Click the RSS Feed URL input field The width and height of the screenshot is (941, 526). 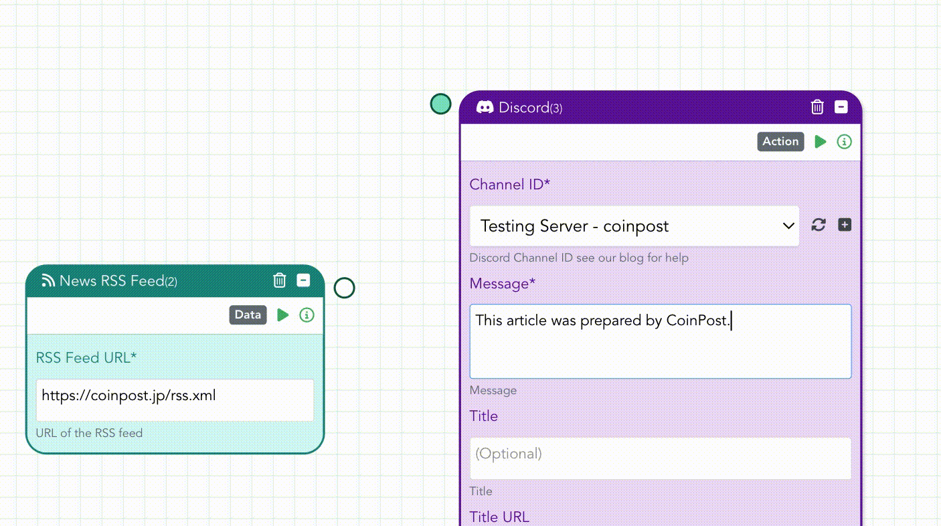[x=175, y=400]
